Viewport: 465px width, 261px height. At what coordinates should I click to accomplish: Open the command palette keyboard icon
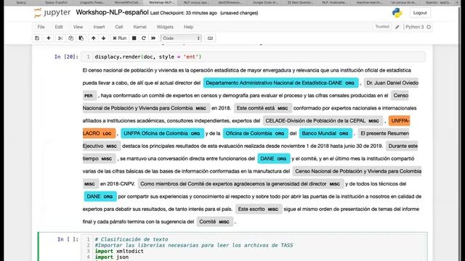coord(210,38)
